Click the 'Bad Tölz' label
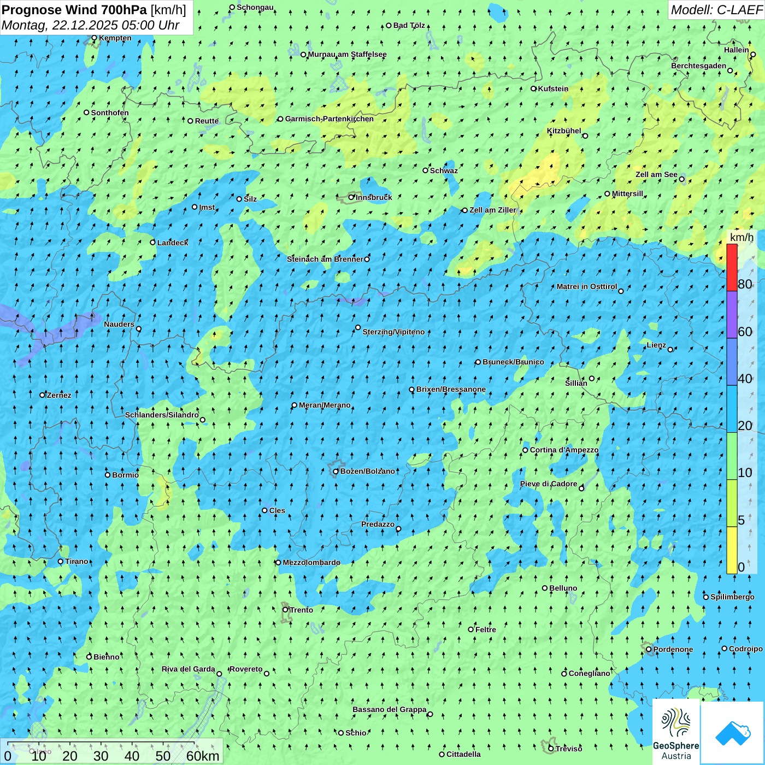Image resolution: width=765 pixels, height=765 pixels. coord(409,25)
